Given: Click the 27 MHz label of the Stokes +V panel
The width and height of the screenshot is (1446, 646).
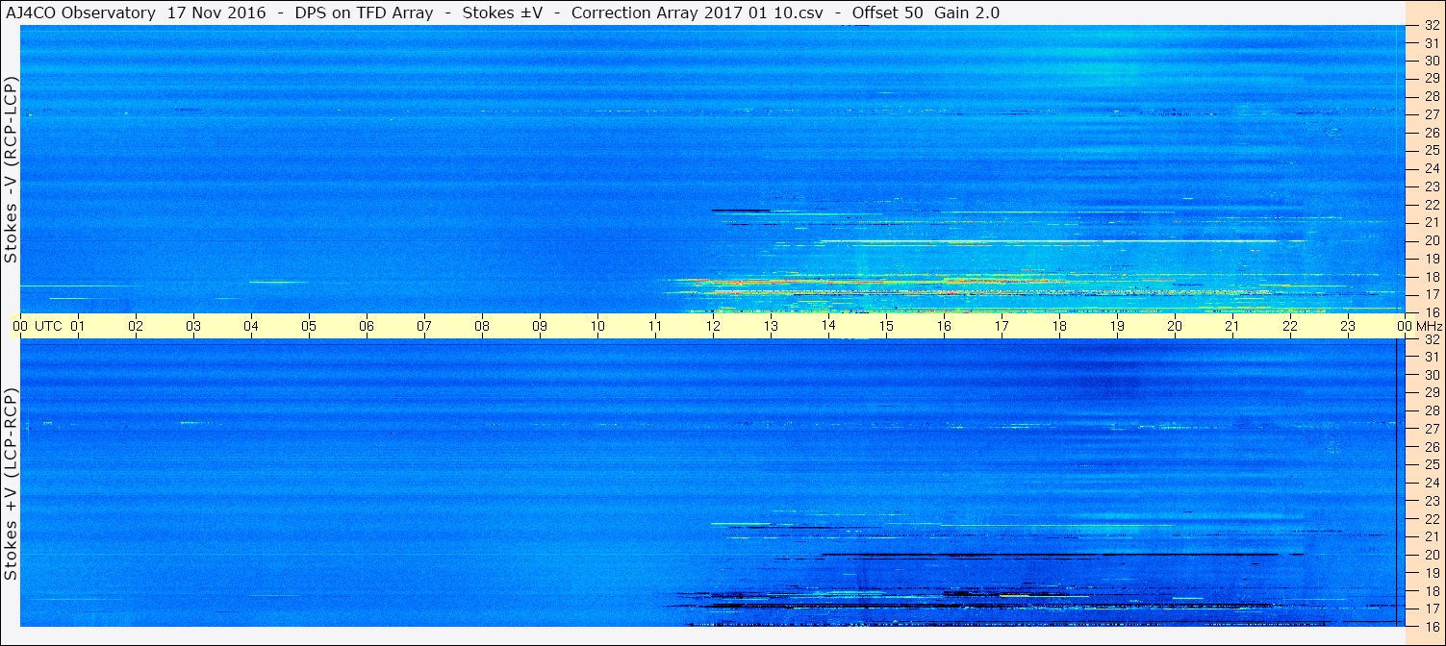Looking at the screenshot, I should [x=1432, y=429].
